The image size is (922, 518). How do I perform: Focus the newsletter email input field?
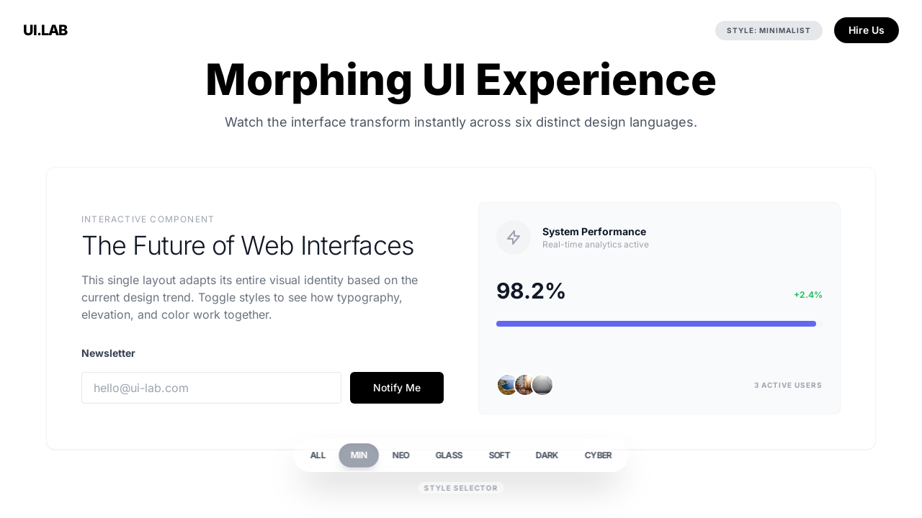point(211,388)
